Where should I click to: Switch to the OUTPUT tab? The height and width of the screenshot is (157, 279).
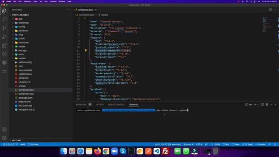pyautogui.click(x=100, y=105)
